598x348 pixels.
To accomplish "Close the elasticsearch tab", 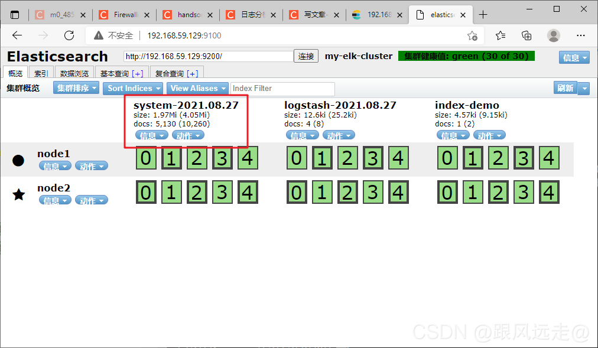I will pos(463,15).
